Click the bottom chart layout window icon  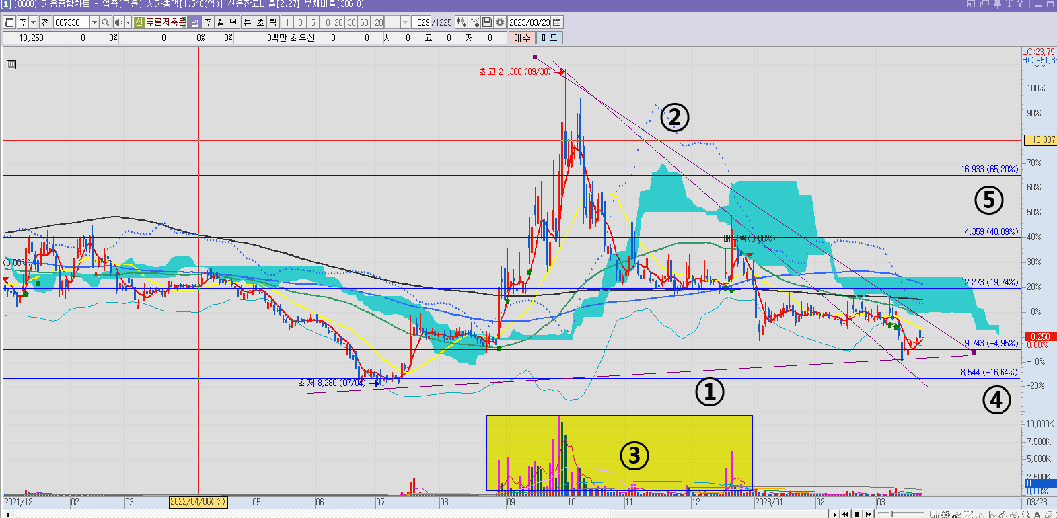coord(934,514)
